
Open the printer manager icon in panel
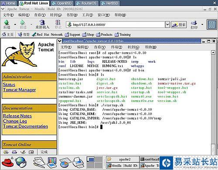point(78,163)
